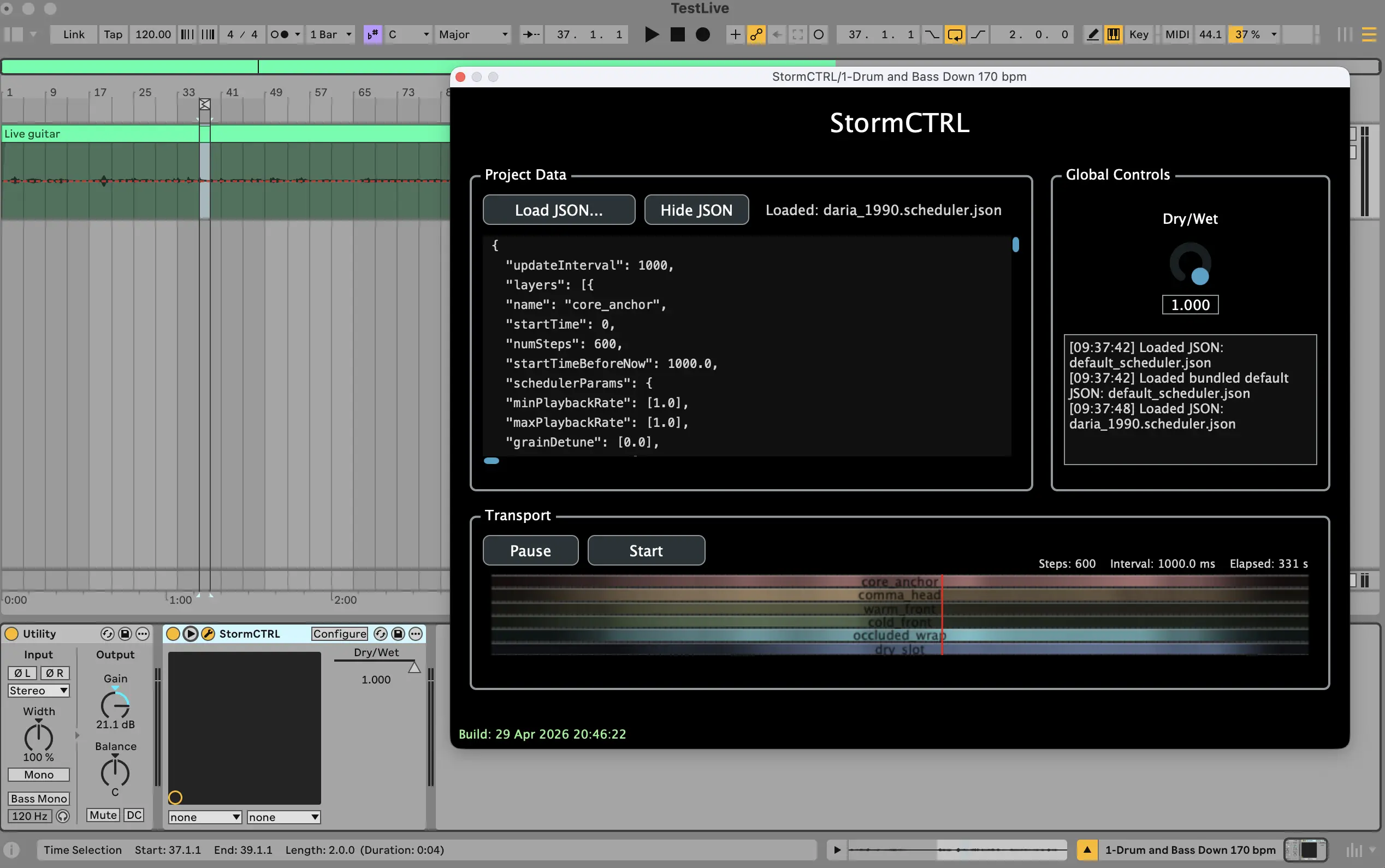
Task: Click the Pause button in Transport
Action: (x=531, y=550)
